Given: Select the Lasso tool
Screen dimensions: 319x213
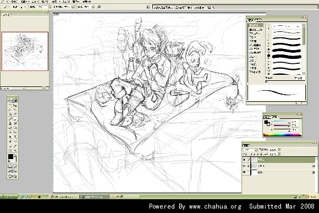Looking at the screenshot, I should pyautogui.click(x=10, y=110).
